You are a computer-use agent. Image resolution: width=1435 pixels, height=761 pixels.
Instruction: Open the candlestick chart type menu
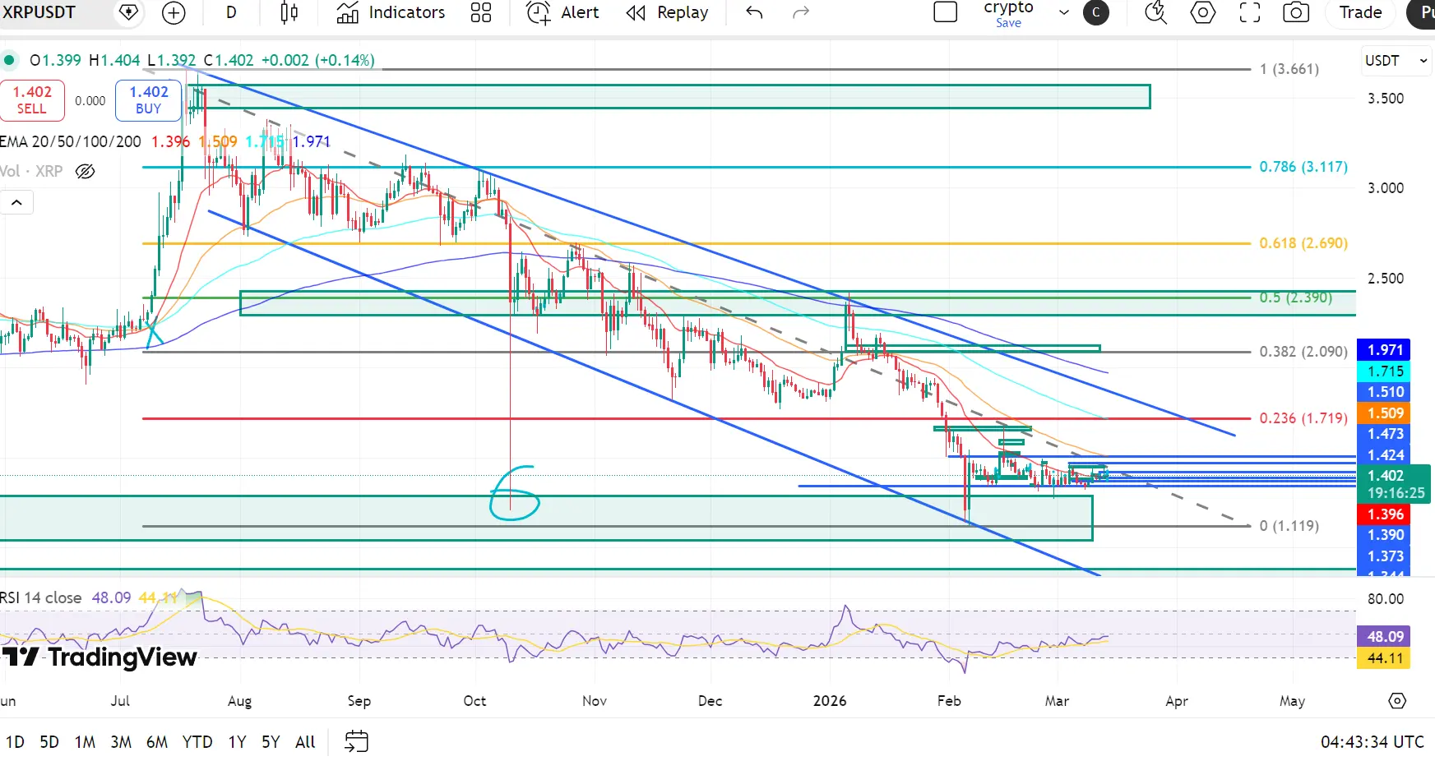coord(289,12)
